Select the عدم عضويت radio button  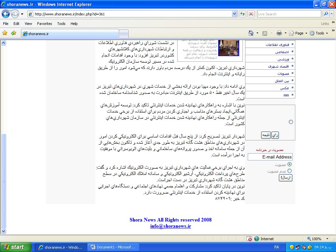point(289,171)
